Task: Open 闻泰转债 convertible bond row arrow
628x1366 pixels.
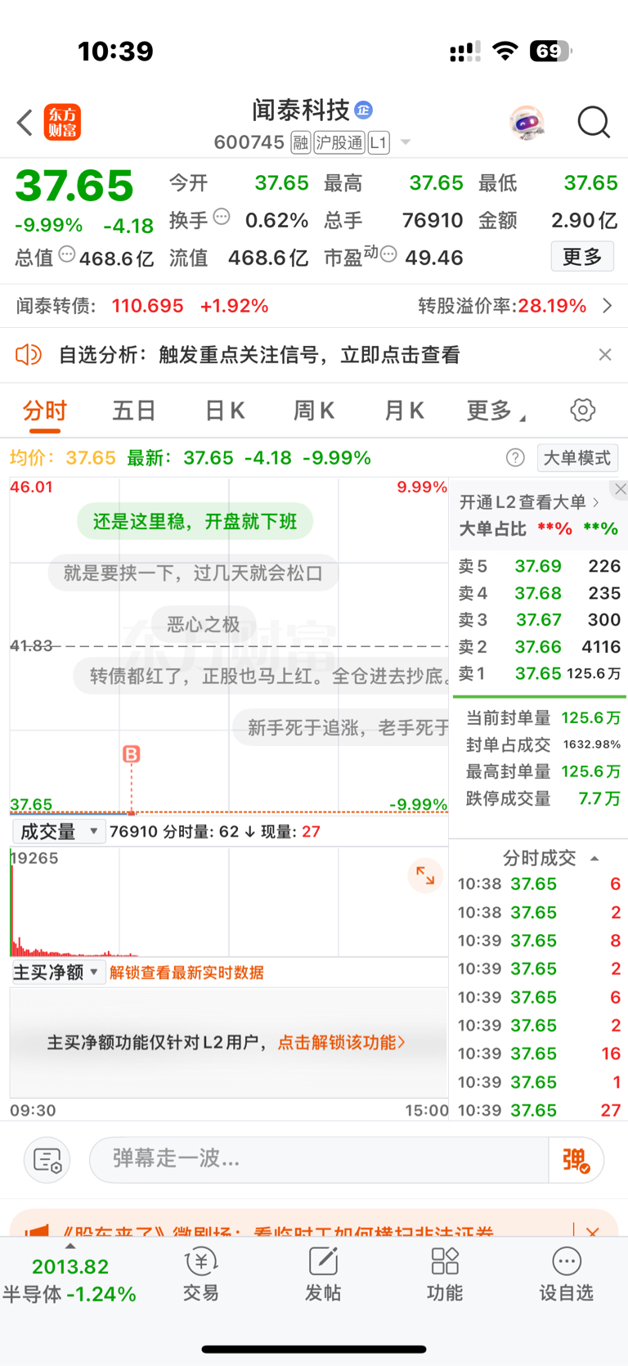Action: [x=608, y=306]
